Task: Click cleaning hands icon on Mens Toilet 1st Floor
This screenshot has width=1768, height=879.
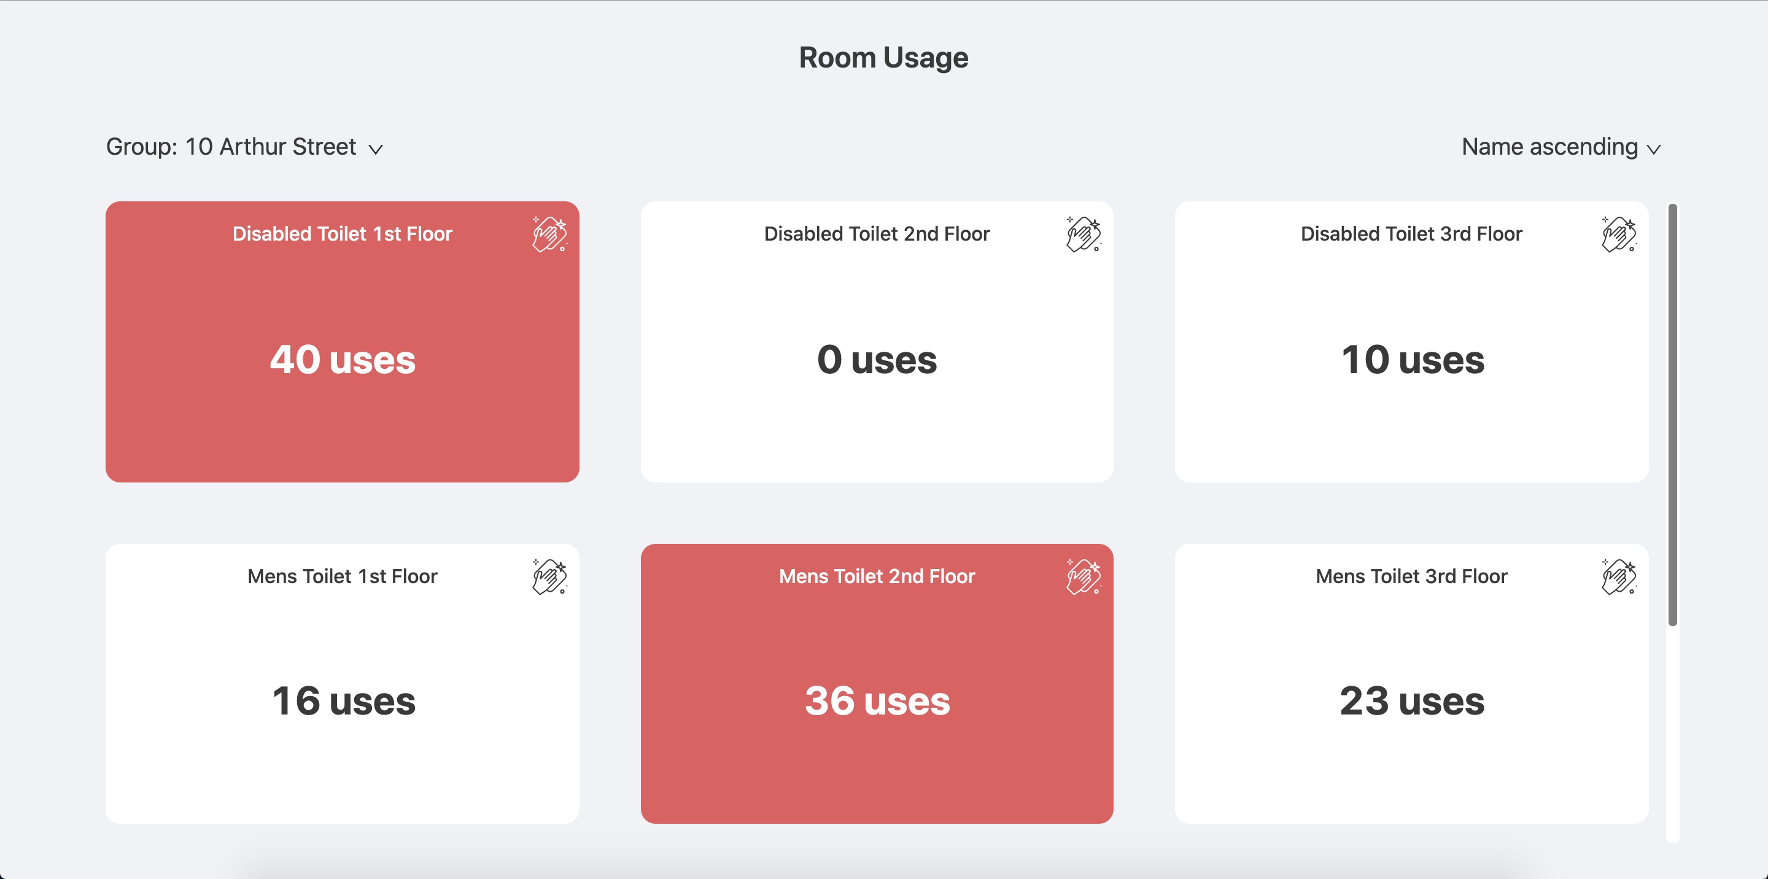Action: pos(550,576)
